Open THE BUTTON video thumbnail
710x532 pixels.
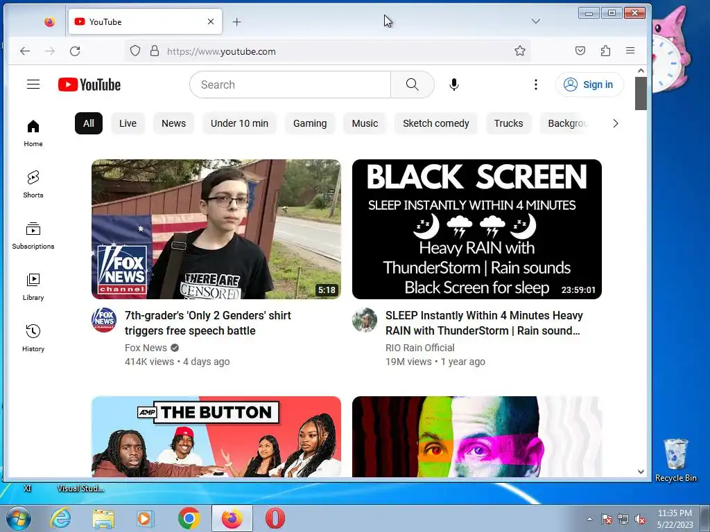click(216, 436)
